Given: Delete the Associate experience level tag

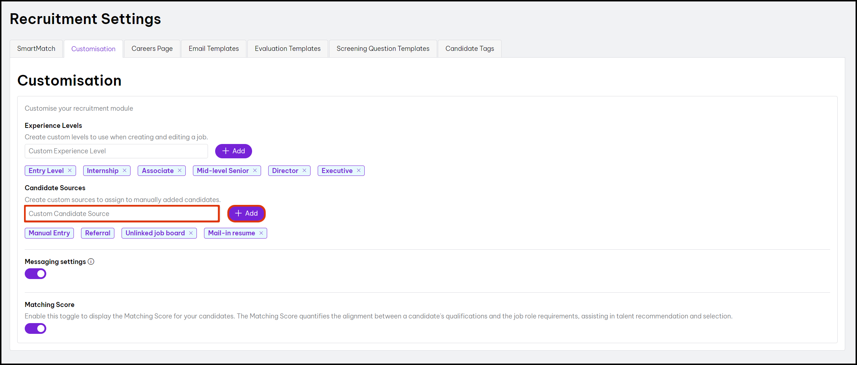Looking at the screenshot, I should (180, 171).
